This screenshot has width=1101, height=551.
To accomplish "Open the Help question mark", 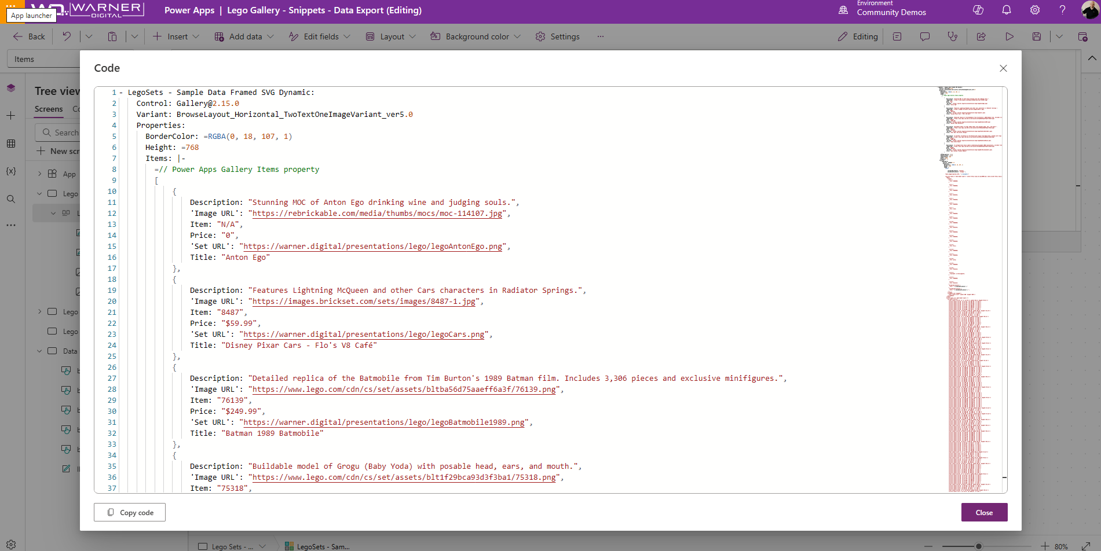I will [x=1063, y=10].
